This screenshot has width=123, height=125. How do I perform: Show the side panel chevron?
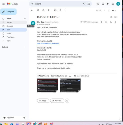point(121,118)
